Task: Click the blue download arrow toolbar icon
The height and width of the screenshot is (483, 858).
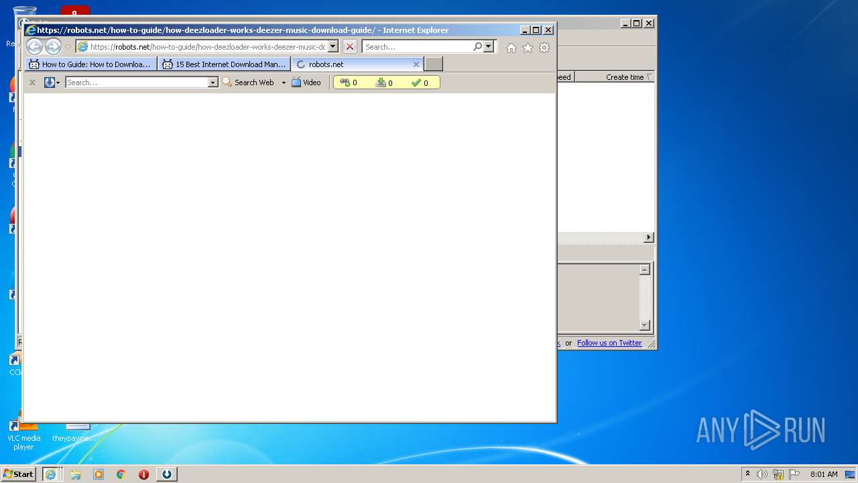Action: click(x=50, y=83)
